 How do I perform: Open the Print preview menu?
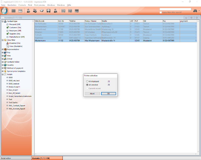[40, 5]
